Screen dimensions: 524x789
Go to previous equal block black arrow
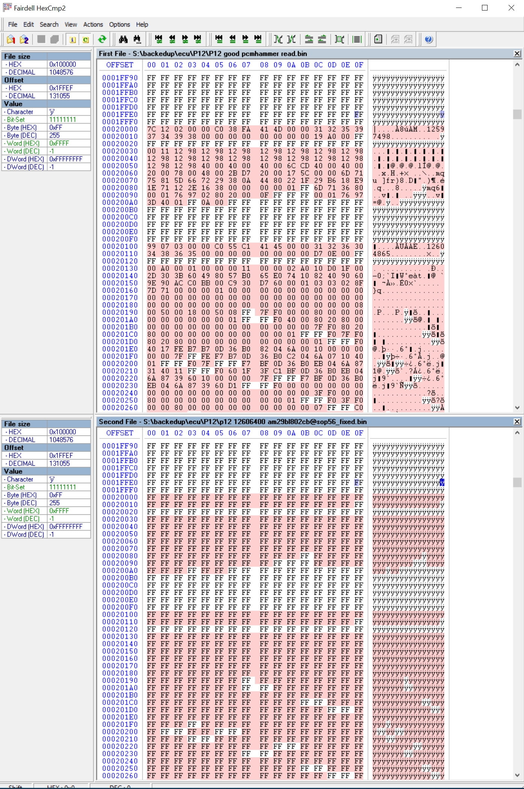233,39
